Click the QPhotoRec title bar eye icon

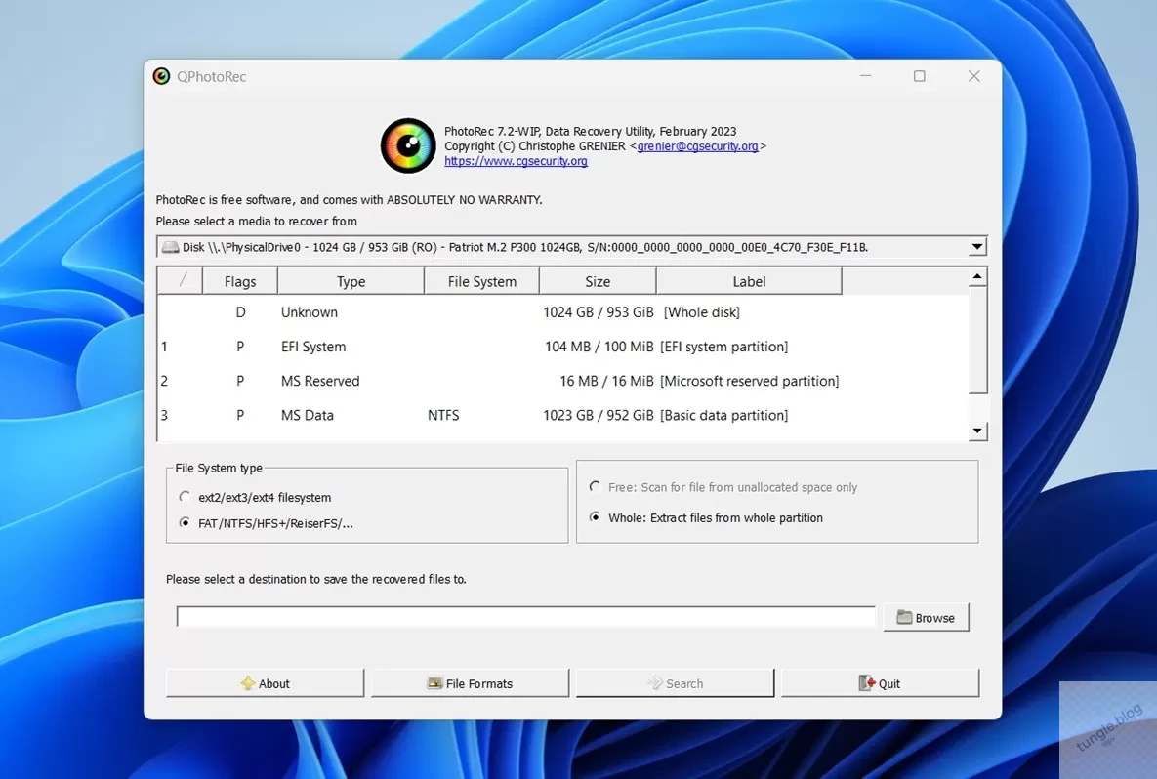(x=161, y=76)
